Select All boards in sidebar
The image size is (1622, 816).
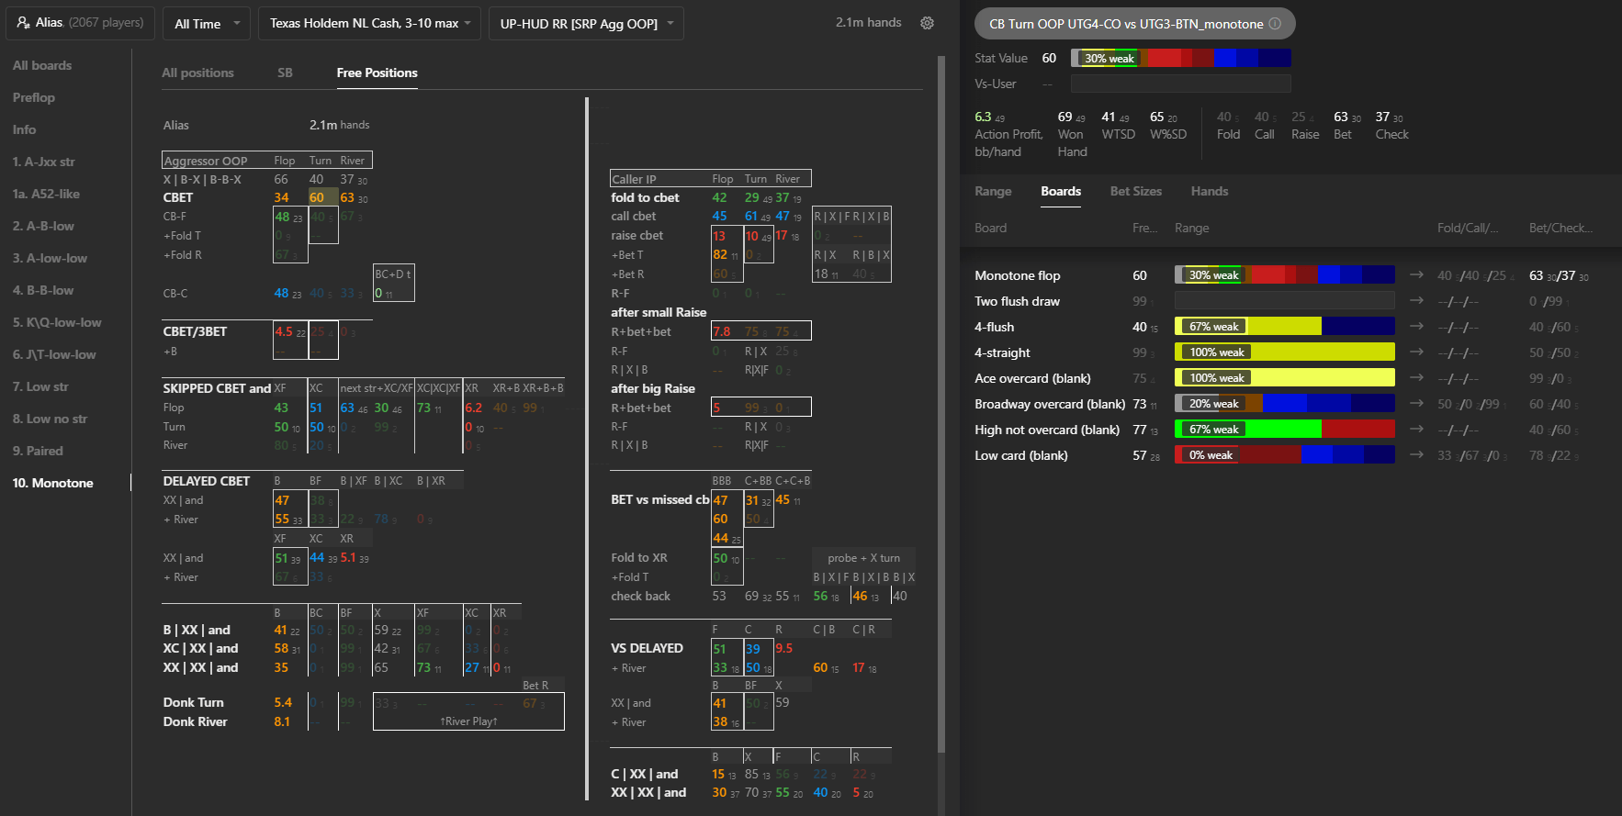pyautogui.click(x=42, y=65)
